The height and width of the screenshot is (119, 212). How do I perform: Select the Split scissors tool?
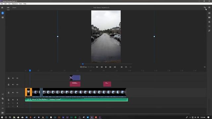(3, 94)
